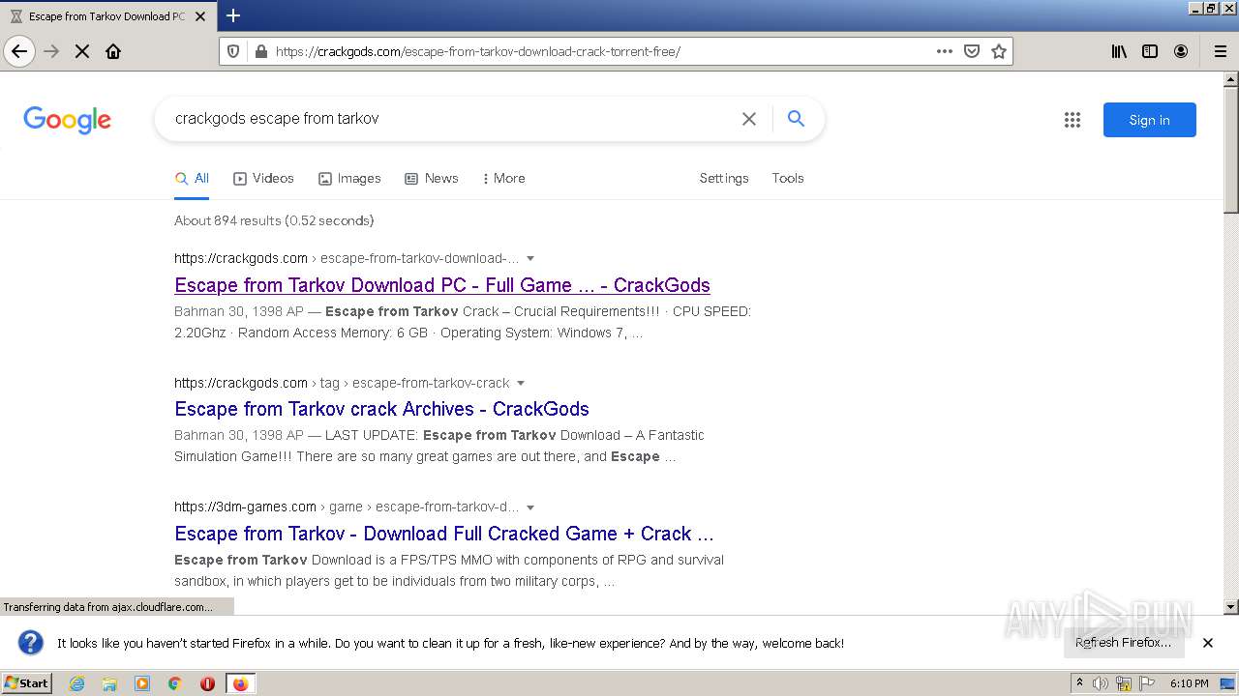Click the address bar URL

(478, 51)
